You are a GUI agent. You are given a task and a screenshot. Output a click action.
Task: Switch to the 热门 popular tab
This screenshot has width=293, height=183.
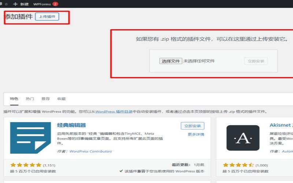coord(30,98)
